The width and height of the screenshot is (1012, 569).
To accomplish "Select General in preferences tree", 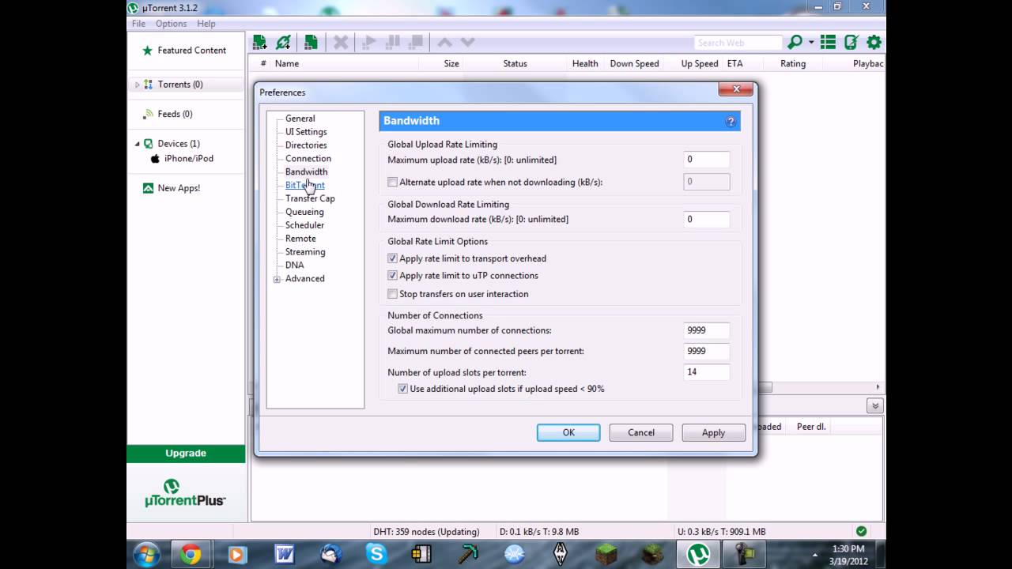I will point(300,119).
